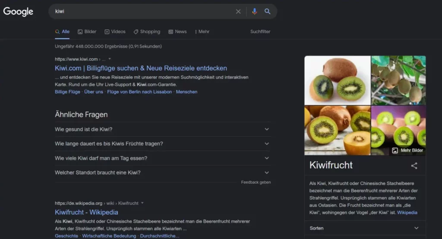442x239 pixels.
Task: Open Flüge von Berlin nach Lissabon sitelink
Action: [x=139, y=92]
